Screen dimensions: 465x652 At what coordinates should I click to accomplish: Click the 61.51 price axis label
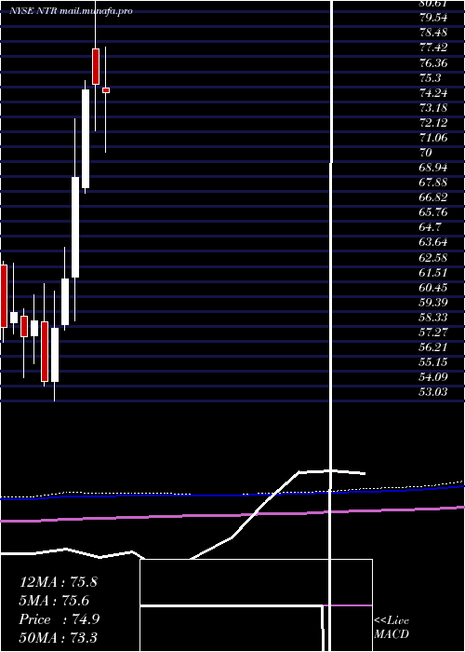coord(434,272)
